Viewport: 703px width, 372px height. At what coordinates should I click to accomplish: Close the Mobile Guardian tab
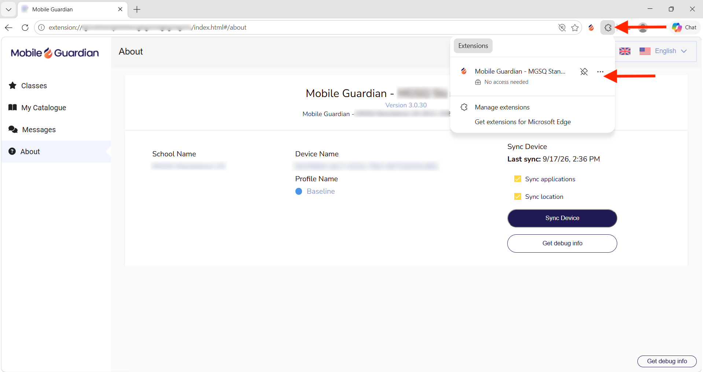[x=120, y=9]
